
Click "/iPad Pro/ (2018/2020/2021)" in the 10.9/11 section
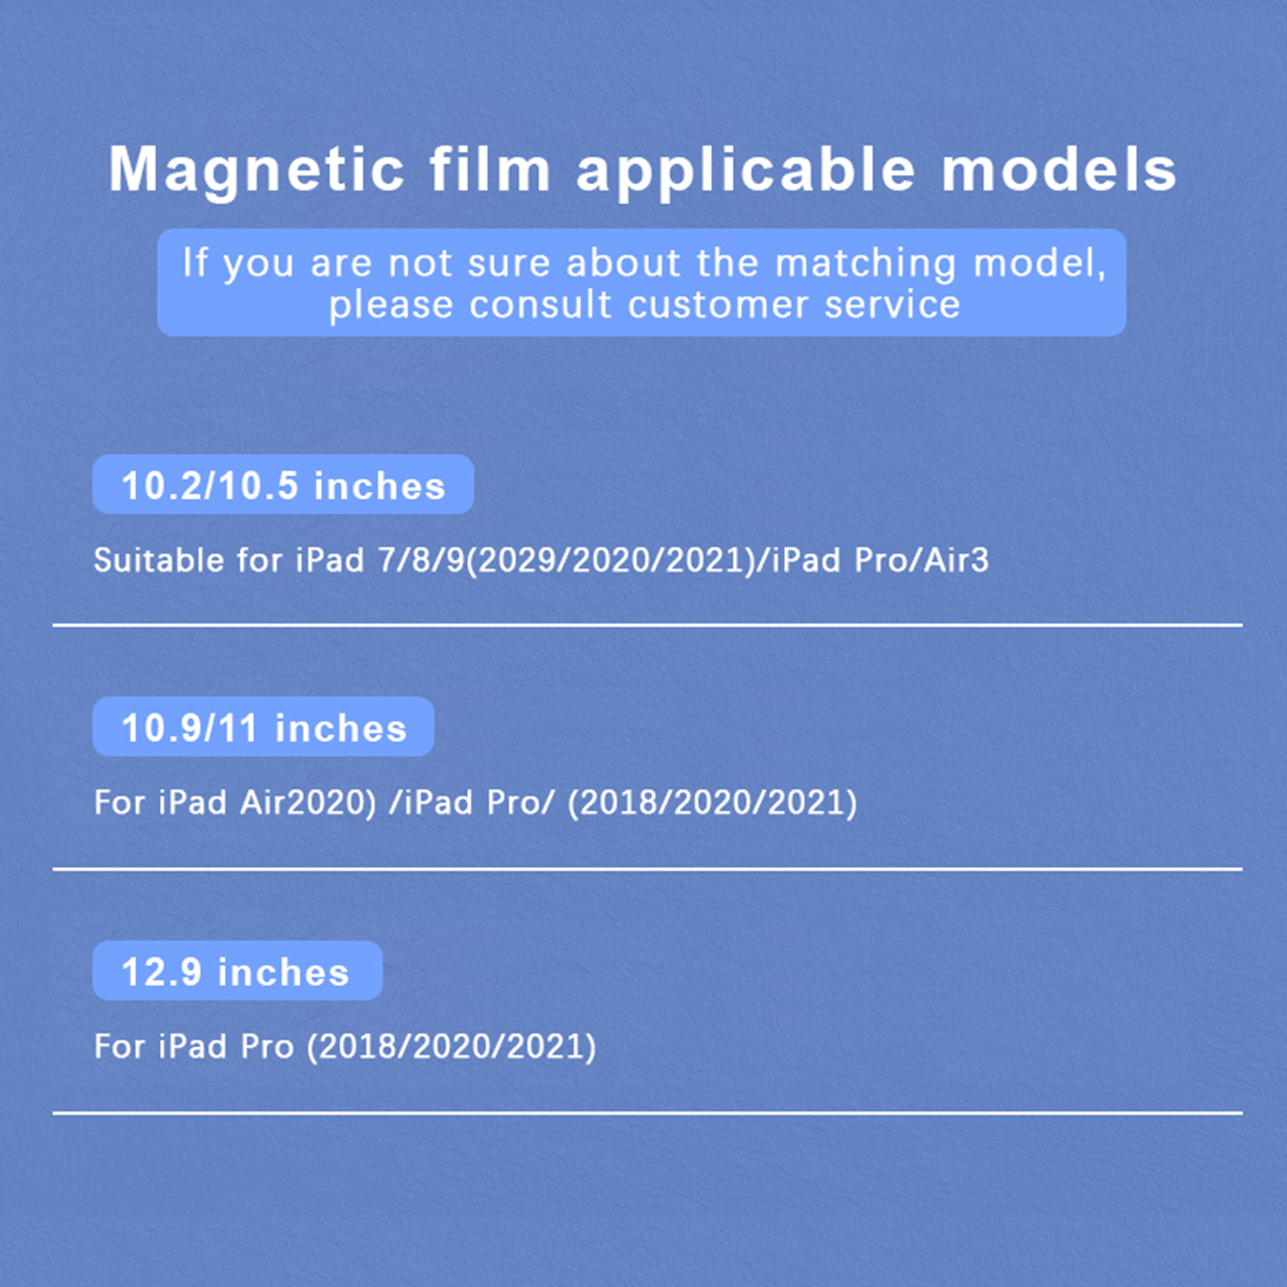pyautogui.click(x=623, y=803)
